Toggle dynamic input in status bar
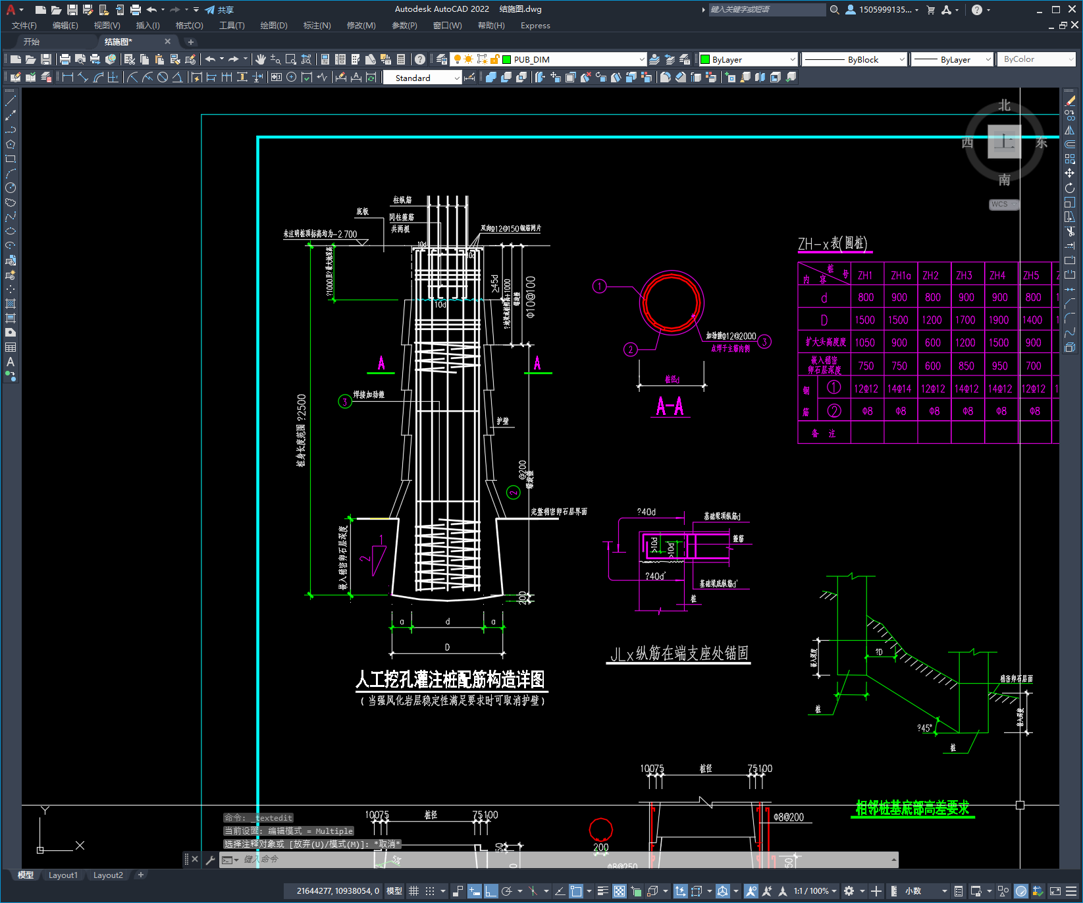1083x903 pixels. coord(475,891)
